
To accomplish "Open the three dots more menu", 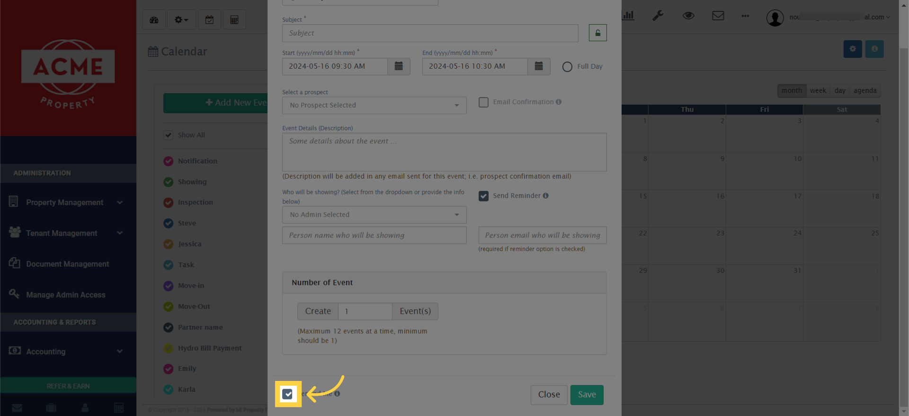I will coord(745,16).
